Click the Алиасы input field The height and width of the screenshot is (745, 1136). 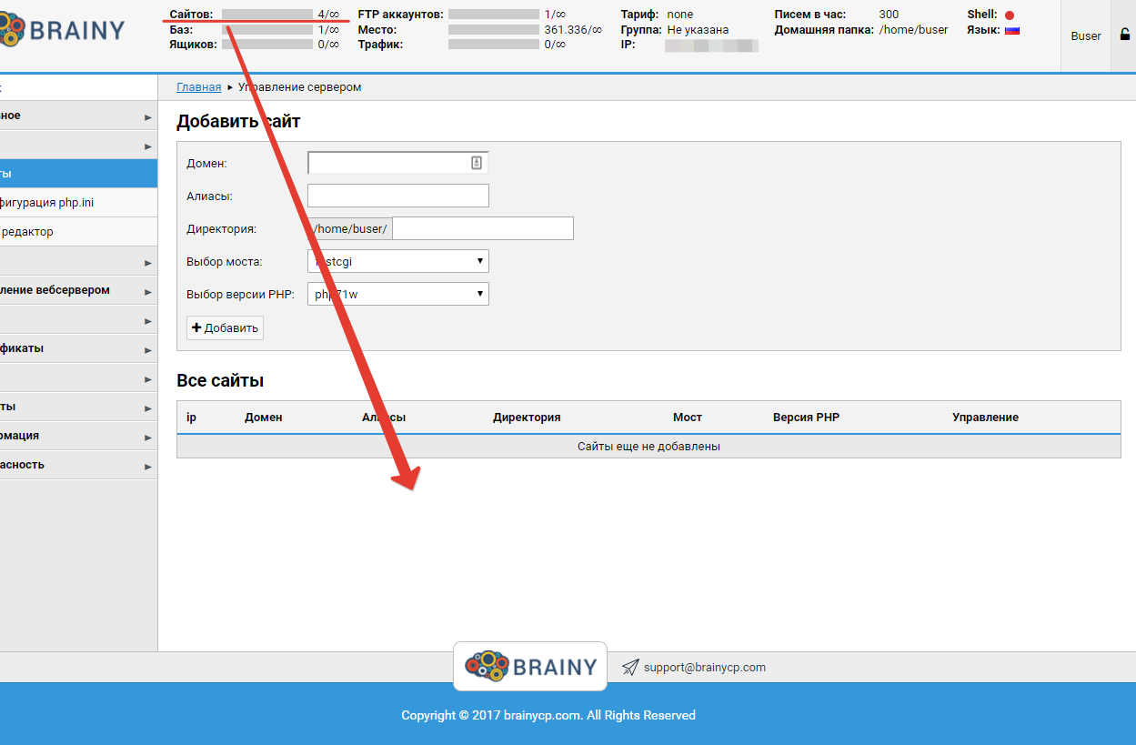(398, 196)
